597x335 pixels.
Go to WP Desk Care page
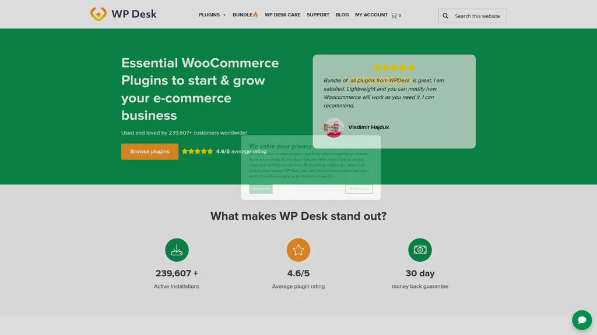(283, 15)
